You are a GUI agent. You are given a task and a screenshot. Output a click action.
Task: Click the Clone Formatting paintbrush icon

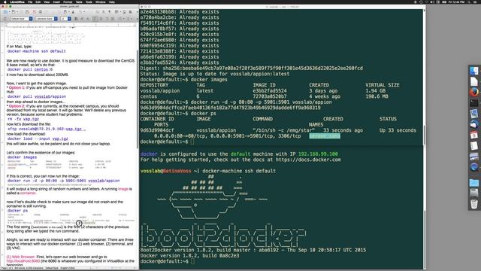click(x=73, y=12)
